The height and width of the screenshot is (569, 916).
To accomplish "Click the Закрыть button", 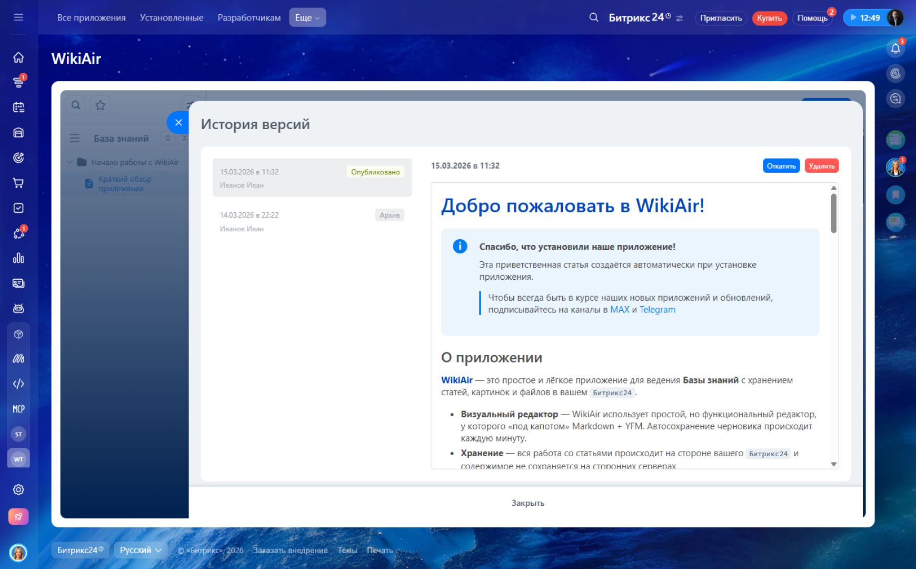I will point(528,503).
